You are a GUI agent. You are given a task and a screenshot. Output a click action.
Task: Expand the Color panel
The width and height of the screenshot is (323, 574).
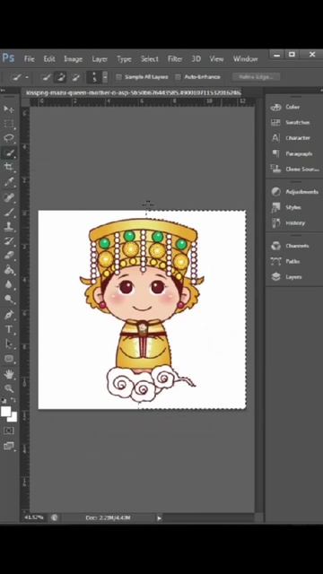pos(293,107)
